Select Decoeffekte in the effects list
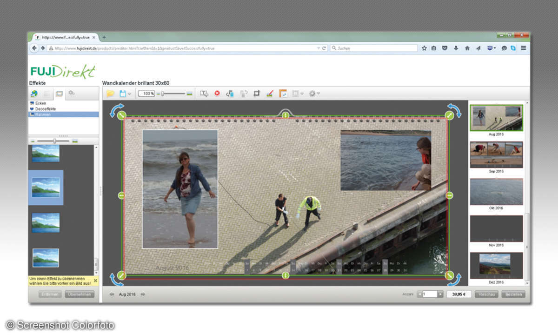The height and width of the screenshot is (335, 558). pyautogui.click(x=43, y=109)
